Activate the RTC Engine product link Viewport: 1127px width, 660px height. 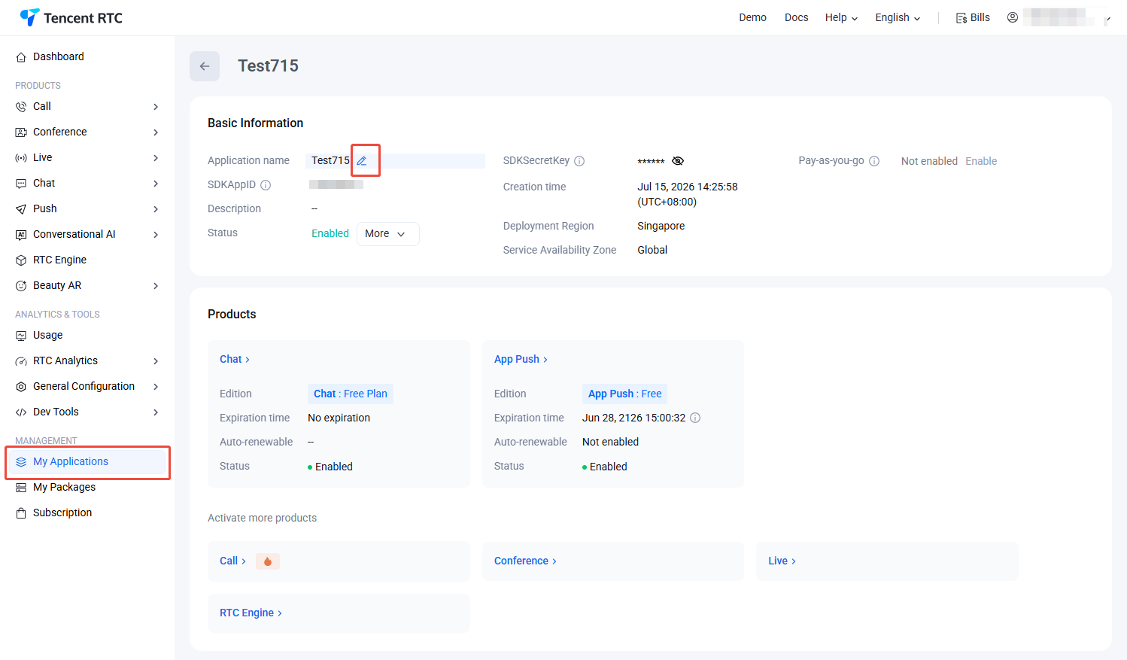coord(251,613)
